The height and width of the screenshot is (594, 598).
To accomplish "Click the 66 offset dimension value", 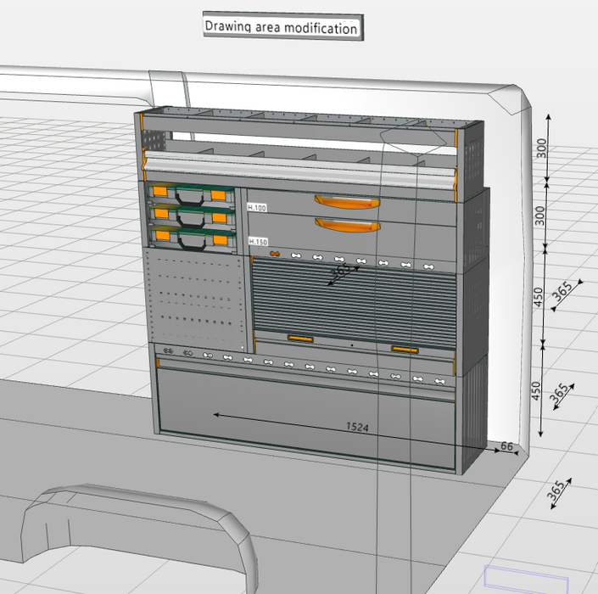I will coord(507,446).
